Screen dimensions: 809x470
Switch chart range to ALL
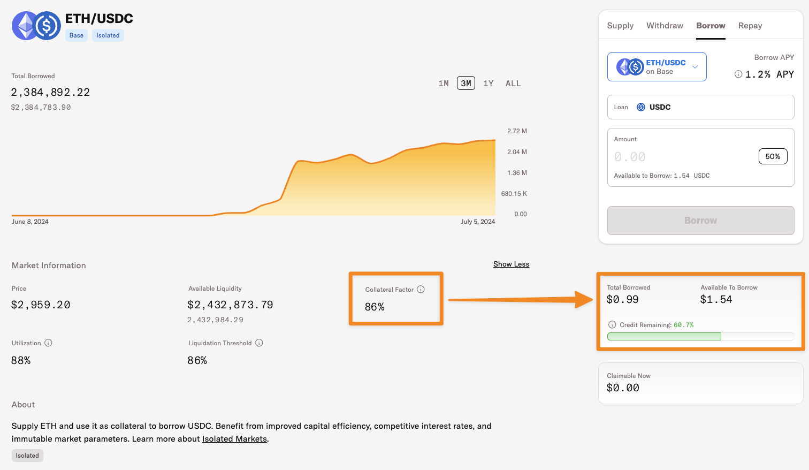513,84
